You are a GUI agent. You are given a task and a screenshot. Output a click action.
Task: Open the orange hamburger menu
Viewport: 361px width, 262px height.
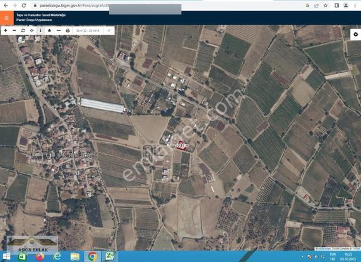coord(7,18)
